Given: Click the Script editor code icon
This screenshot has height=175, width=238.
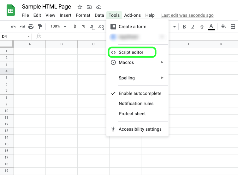Looking at the screenshot, I should pos(113,52).
